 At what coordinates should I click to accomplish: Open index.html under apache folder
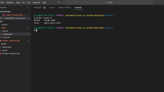coord(8,34)
